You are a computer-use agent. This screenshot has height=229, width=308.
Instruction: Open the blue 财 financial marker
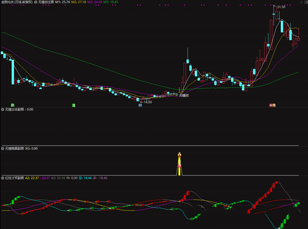[140, 105]
